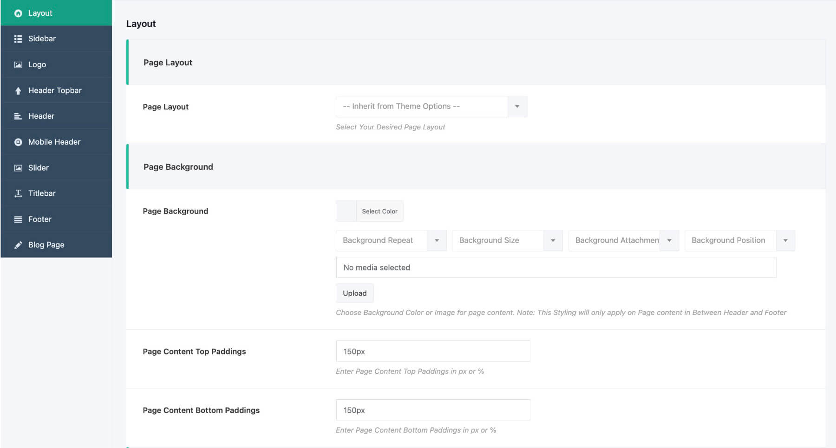Viewport: 836px width, 448px height.
Task: Select the Header section icon
Action: click(18, 116)
